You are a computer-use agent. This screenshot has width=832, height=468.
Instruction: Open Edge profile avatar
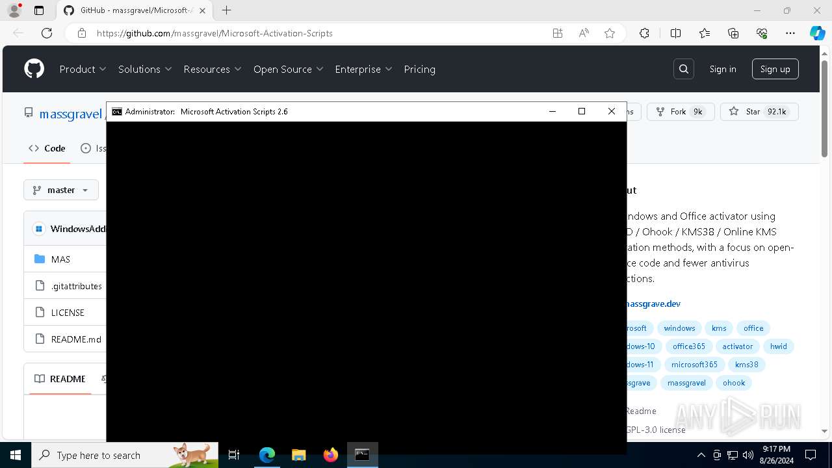coord(14,10)
